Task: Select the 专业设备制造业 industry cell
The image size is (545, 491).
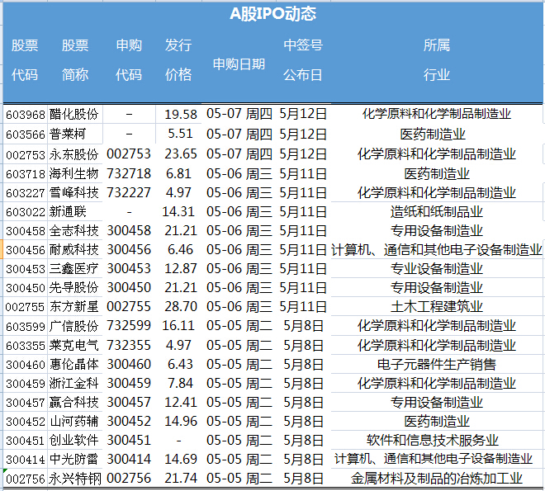Action: [x=437, y=268]
